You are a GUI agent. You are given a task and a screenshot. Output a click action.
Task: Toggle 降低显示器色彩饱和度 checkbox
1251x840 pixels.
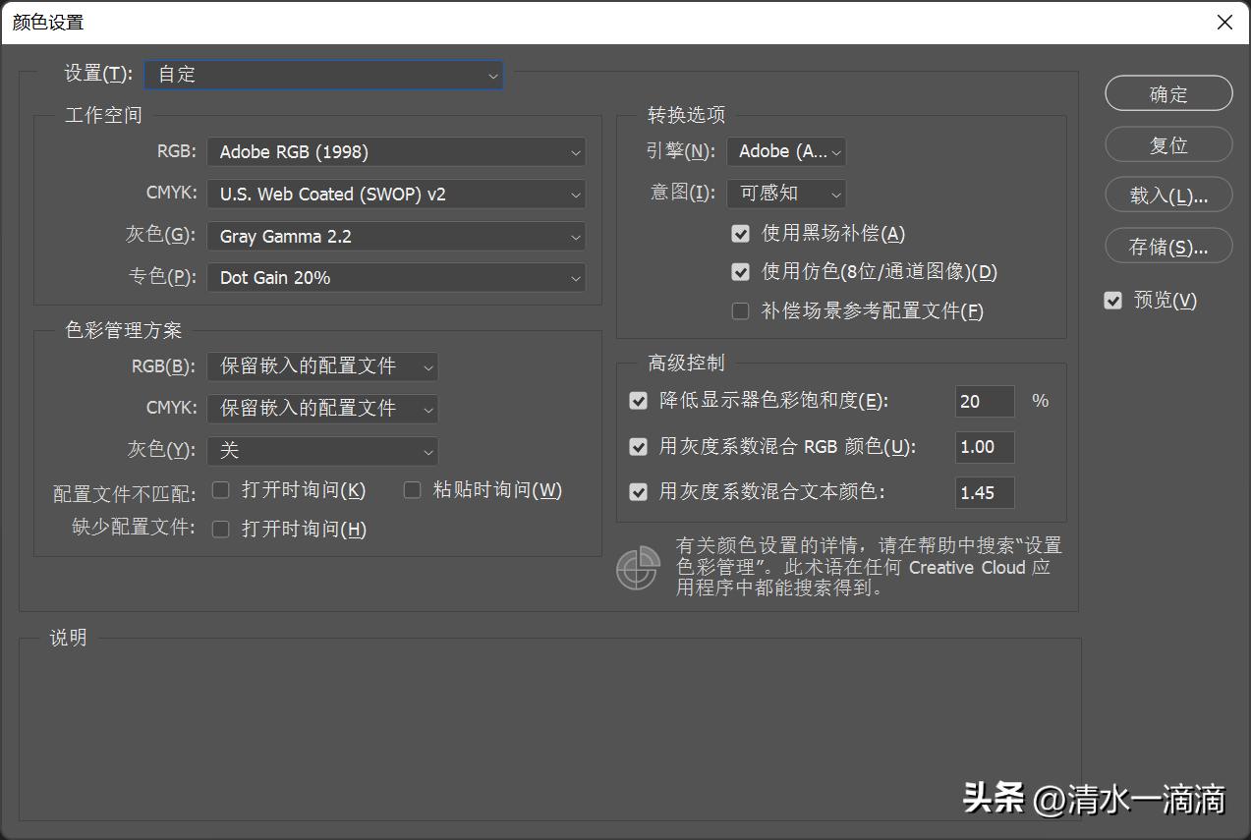[639, 401]
